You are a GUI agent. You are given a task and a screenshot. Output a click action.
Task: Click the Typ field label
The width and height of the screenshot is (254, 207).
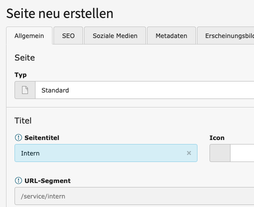(20, 75)
